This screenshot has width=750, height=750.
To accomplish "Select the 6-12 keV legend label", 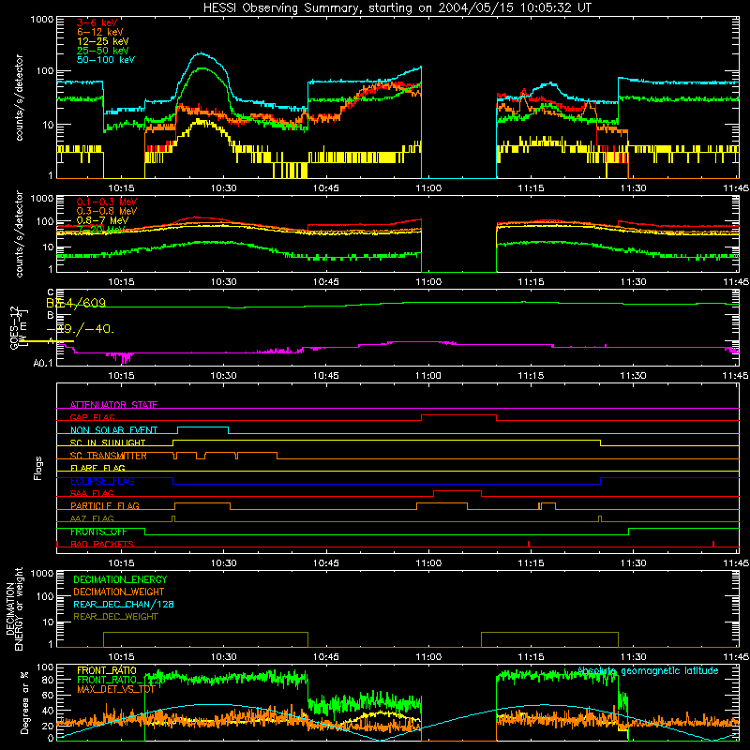I will pos(100,32).
